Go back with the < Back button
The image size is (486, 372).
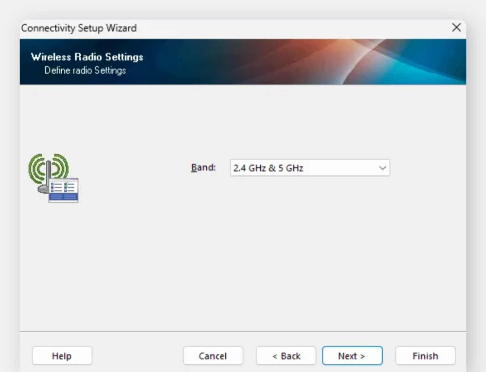286,356
